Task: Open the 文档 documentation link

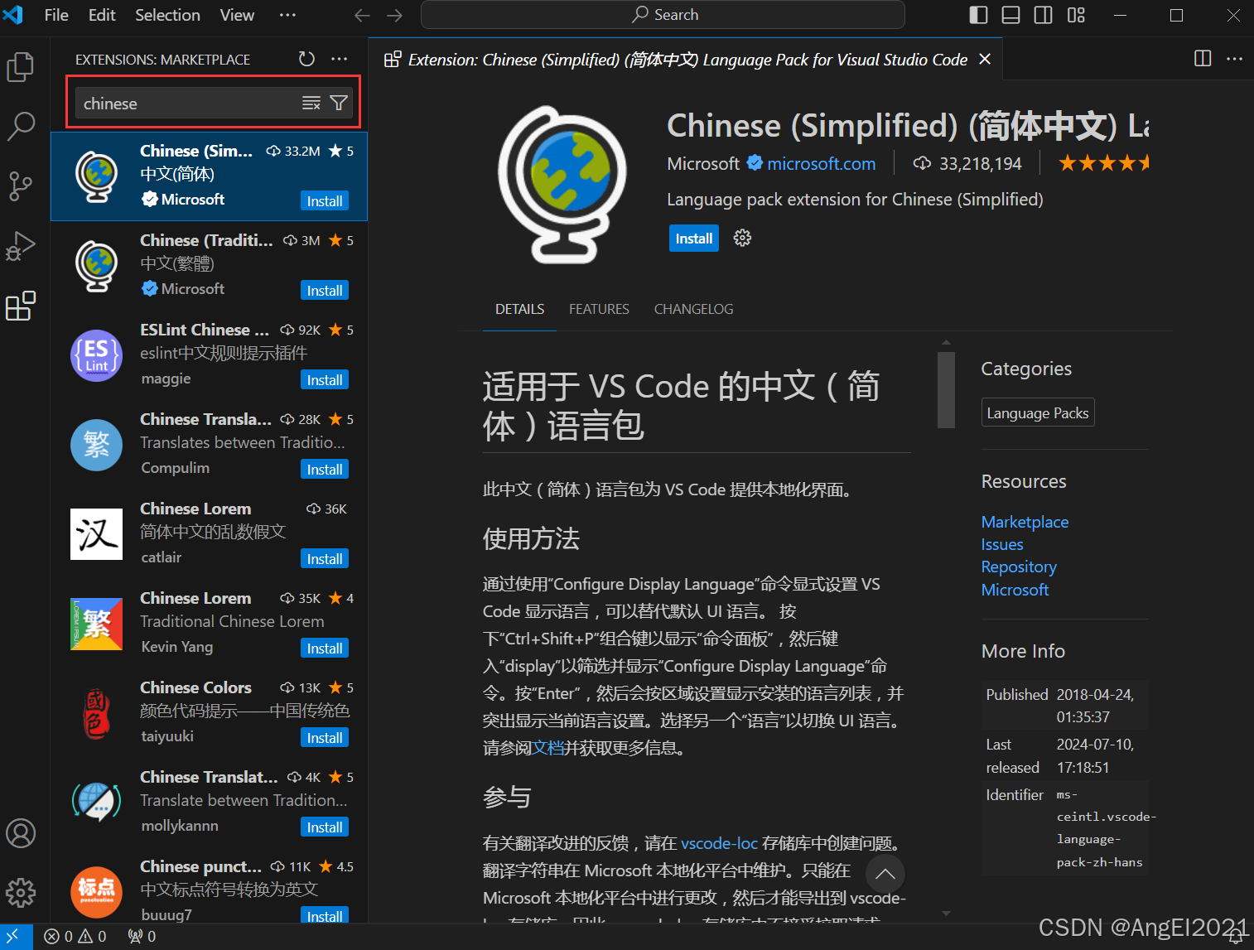Action: point(547,748)
